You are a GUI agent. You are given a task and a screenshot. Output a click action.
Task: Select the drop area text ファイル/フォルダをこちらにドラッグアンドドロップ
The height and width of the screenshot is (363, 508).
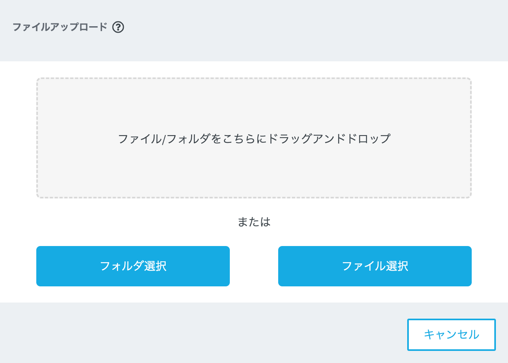254,139
